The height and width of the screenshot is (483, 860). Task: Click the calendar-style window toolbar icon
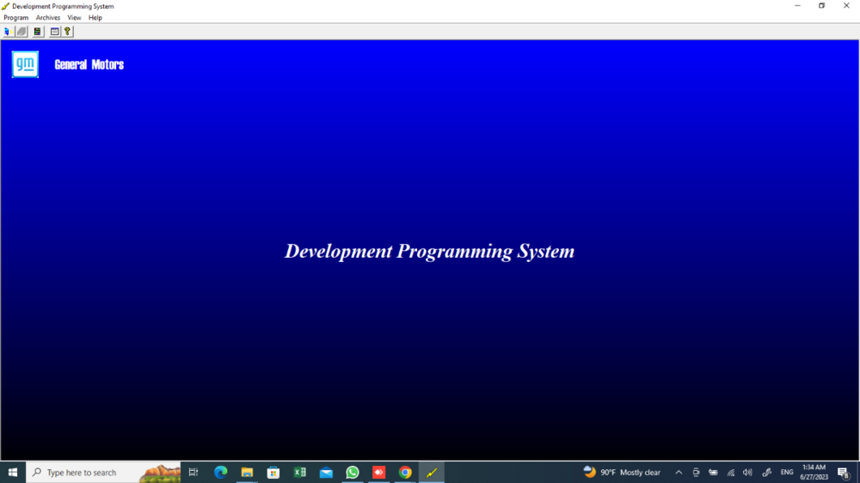pos(54,32)
